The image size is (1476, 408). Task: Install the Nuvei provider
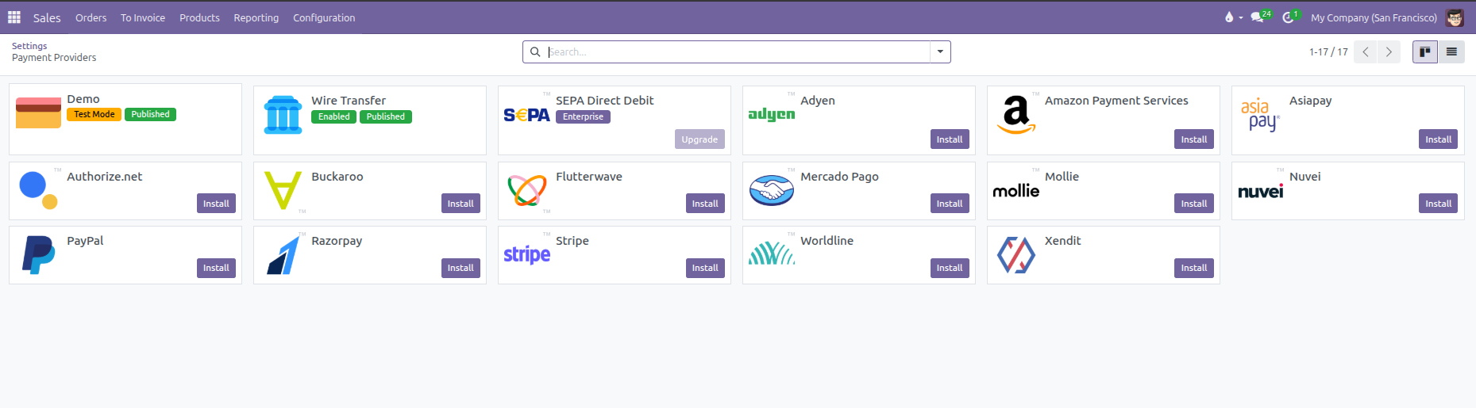tap(1439, 204)
